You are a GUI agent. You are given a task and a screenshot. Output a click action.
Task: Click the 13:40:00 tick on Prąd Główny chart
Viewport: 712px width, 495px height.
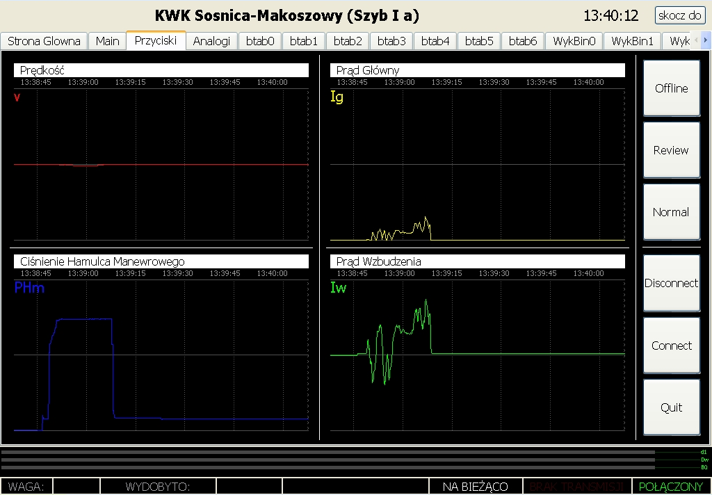pos(588,82)
